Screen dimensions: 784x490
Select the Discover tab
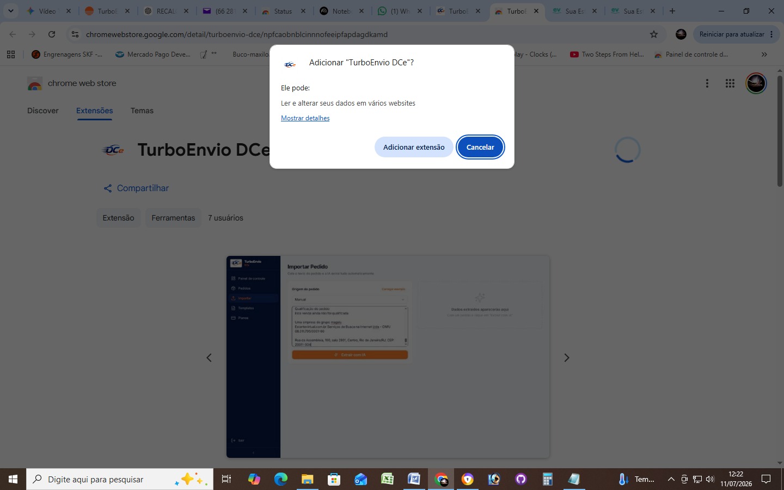(43, 111)
